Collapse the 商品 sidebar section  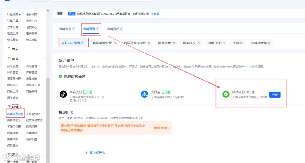tap(43, 58)
